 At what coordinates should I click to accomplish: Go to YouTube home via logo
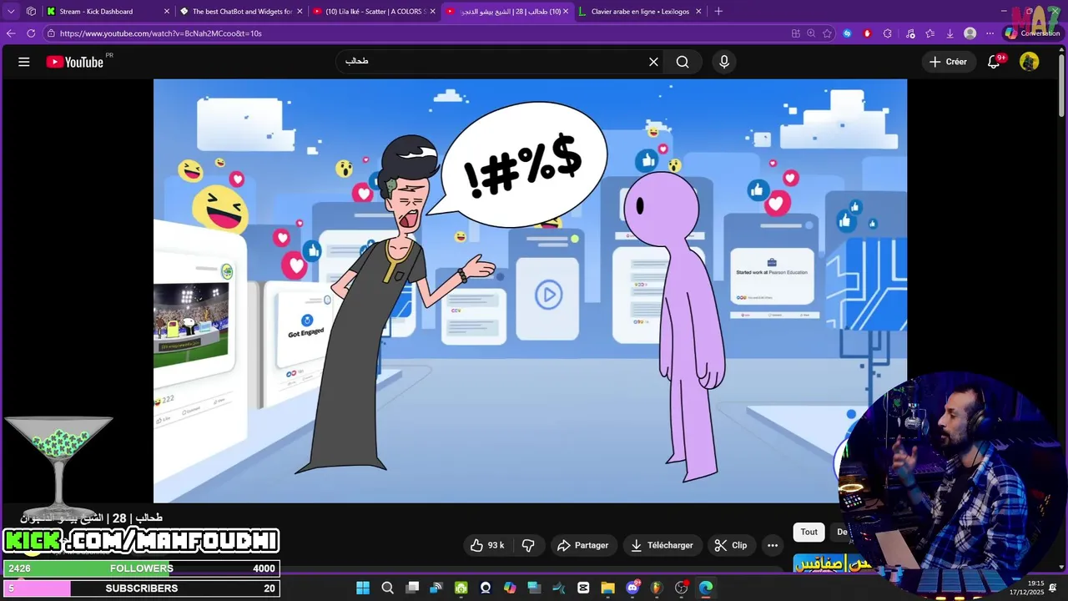point(75,62)
